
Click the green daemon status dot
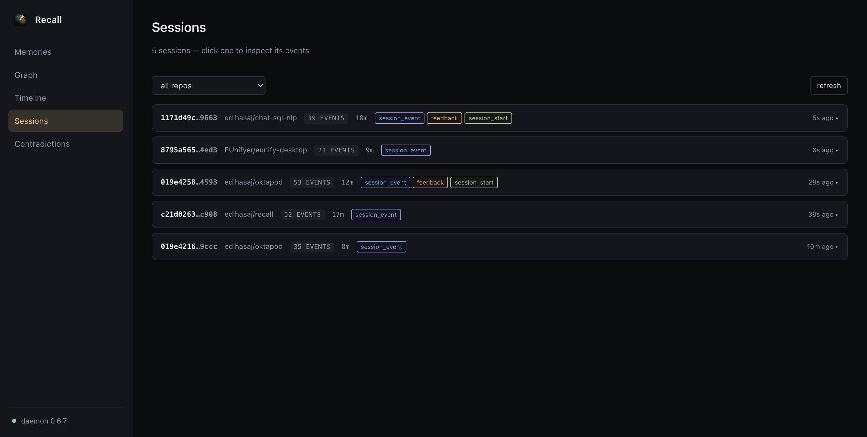pos(14,421)
